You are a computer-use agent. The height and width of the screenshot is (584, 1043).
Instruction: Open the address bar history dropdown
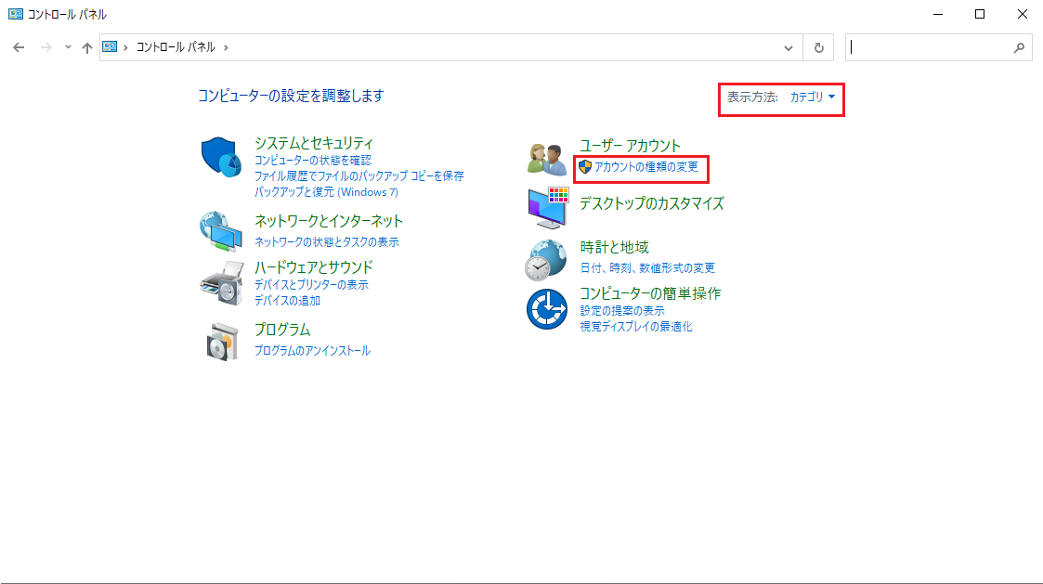coord(789,47)
